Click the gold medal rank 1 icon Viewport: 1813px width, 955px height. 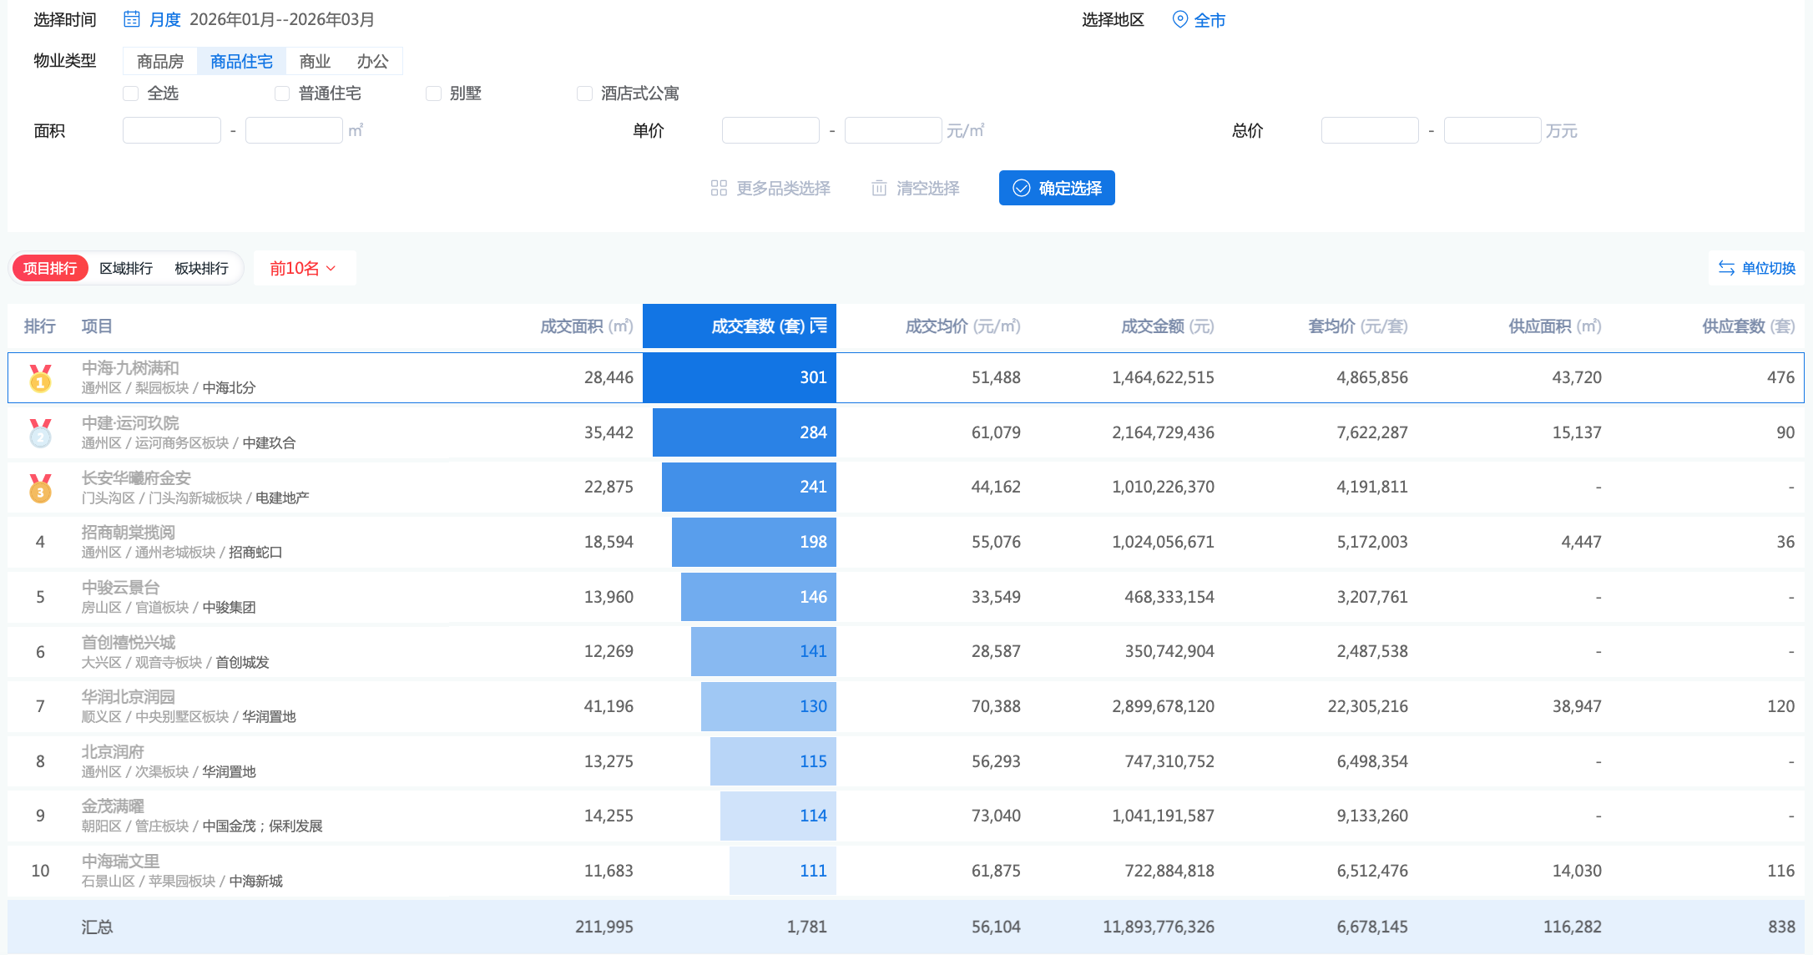click(40, 378)
